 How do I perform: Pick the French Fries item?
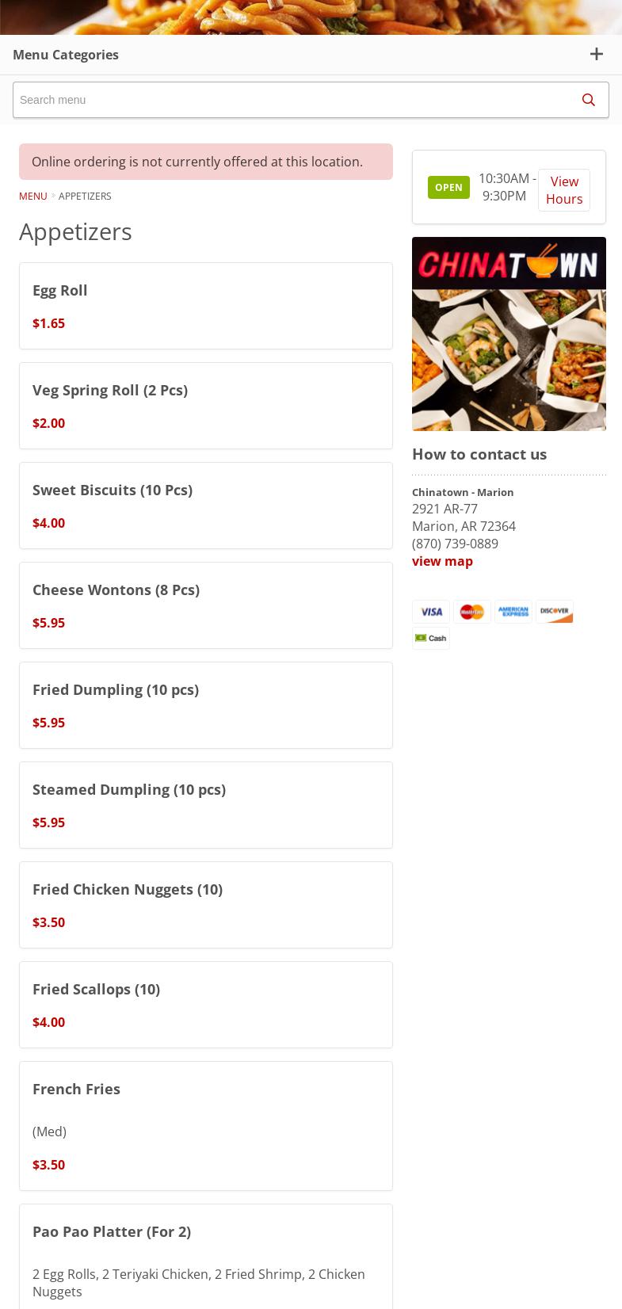click(x=206, y=1125)
